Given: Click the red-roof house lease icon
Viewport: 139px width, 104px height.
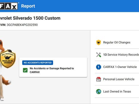Looking at the screenshot, I should [x=99, y=79].
